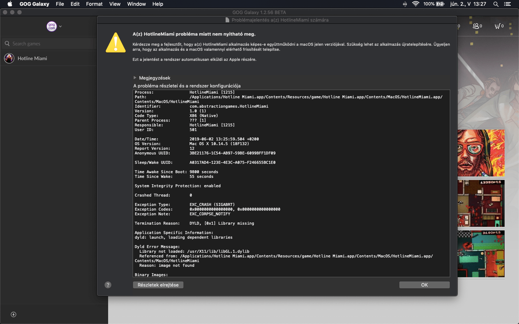This screenshot has width=519, height=324.
Task: Expand the Megjegyzések disclosure triangle
Action: tap(135, 78)
